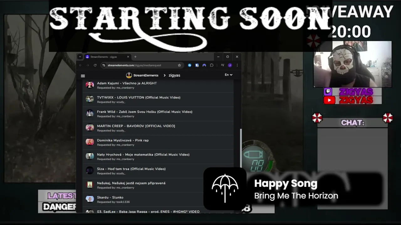Close the StreamElements - zigyas tab

click(x=128, y=57)
